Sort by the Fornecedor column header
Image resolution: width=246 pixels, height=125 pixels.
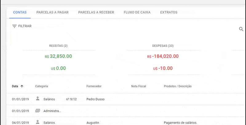(94, 86)
